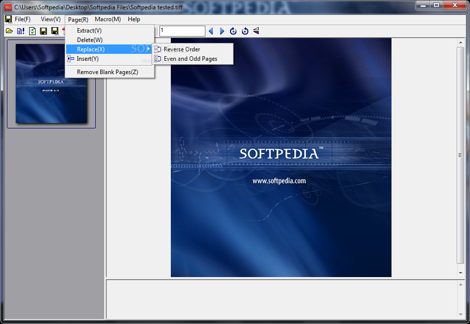The height and width of the screenshot is (324, 470).
Task: Open the Help menu
Action: coord(134,19)
